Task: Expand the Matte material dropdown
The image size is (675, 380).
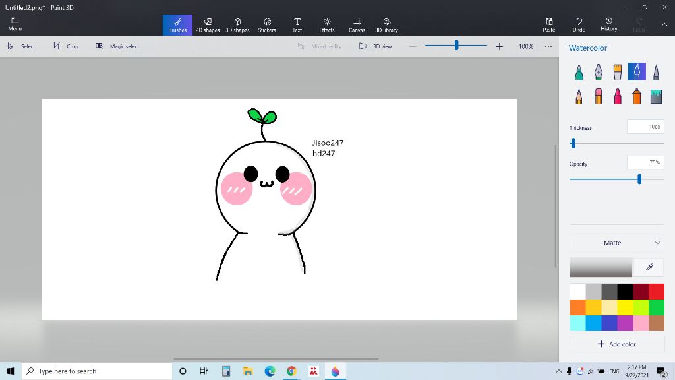Action: click(x=617, y=243)
